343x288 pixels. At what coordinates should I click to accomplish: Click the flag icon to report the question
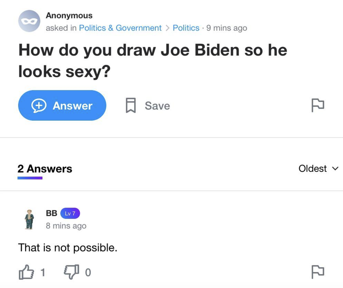coord(318,105)
